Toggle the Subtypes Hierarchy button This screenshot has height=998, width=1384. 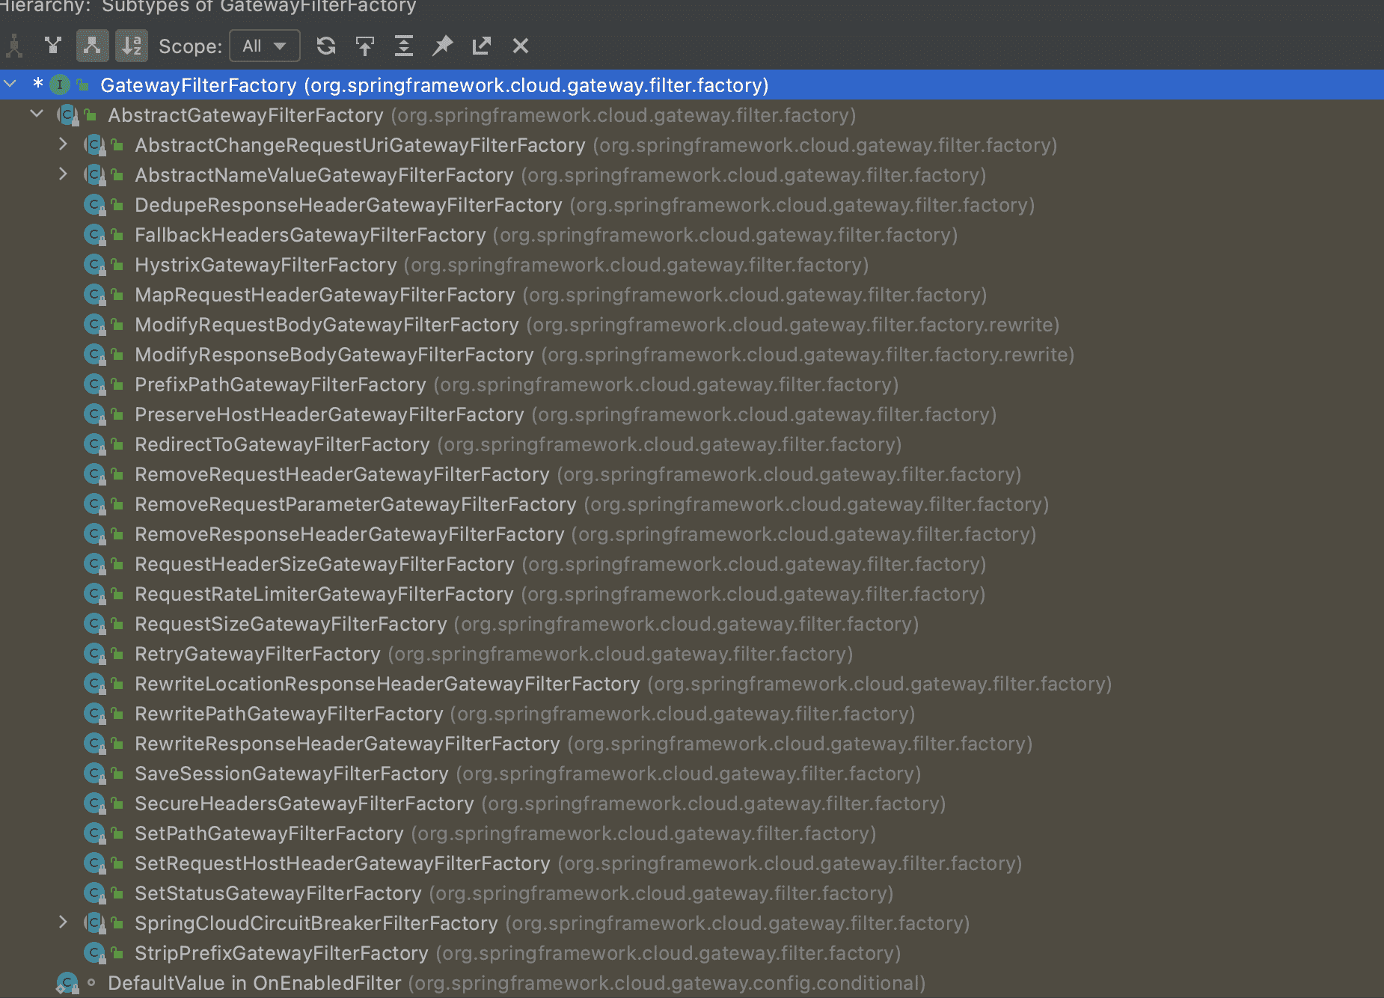click(92, 46)
